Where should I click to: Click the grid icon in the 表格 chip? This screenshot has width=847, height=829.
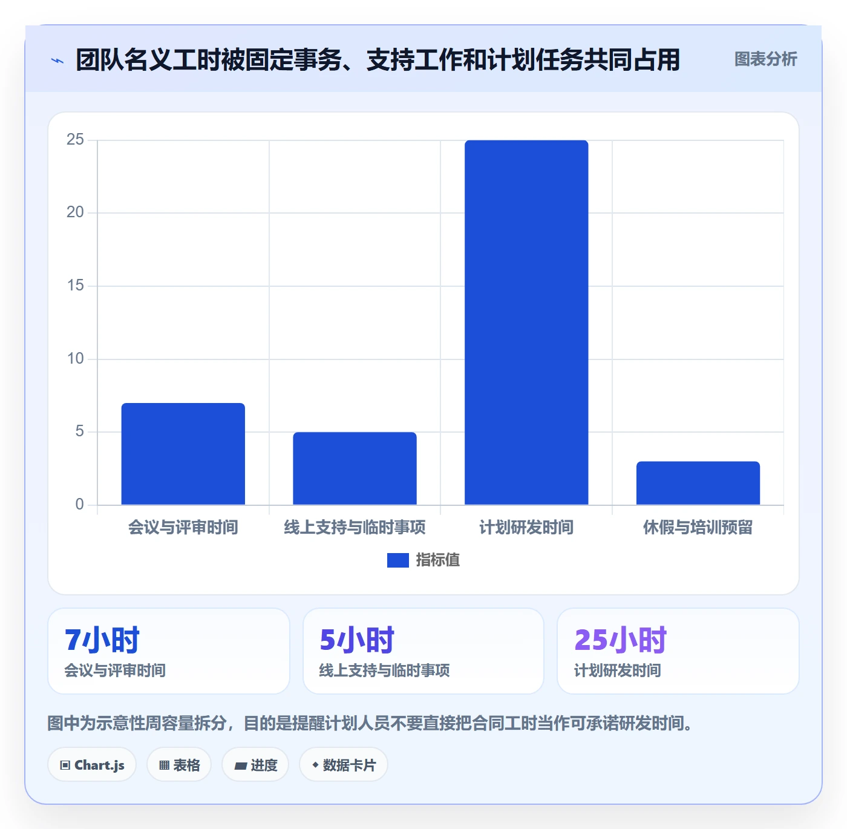click(x=164, y=765)
